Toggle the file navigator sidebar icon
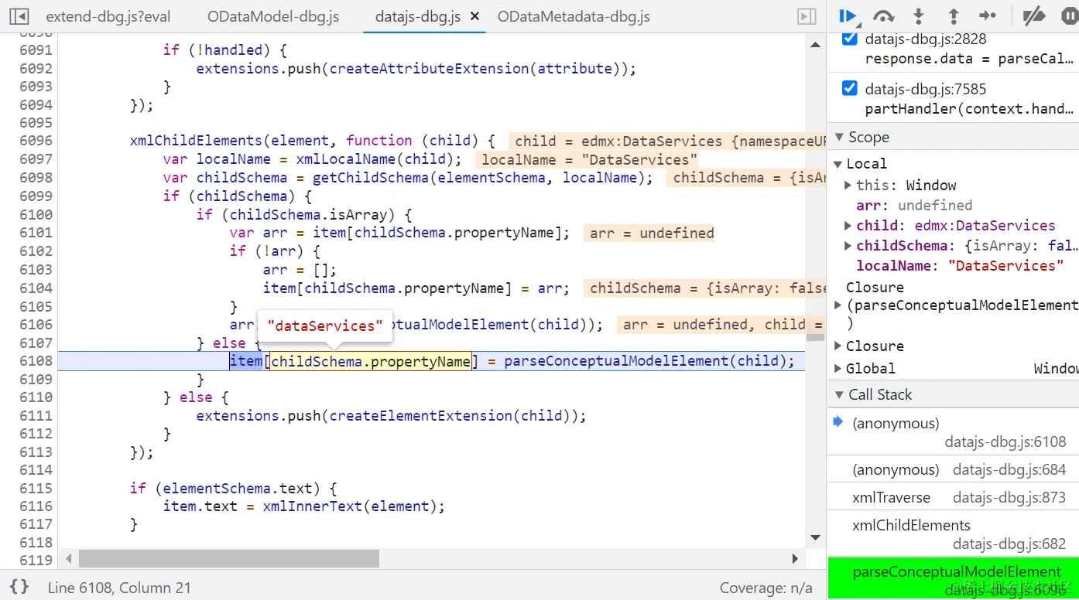1079x600 pixels. 19,16
